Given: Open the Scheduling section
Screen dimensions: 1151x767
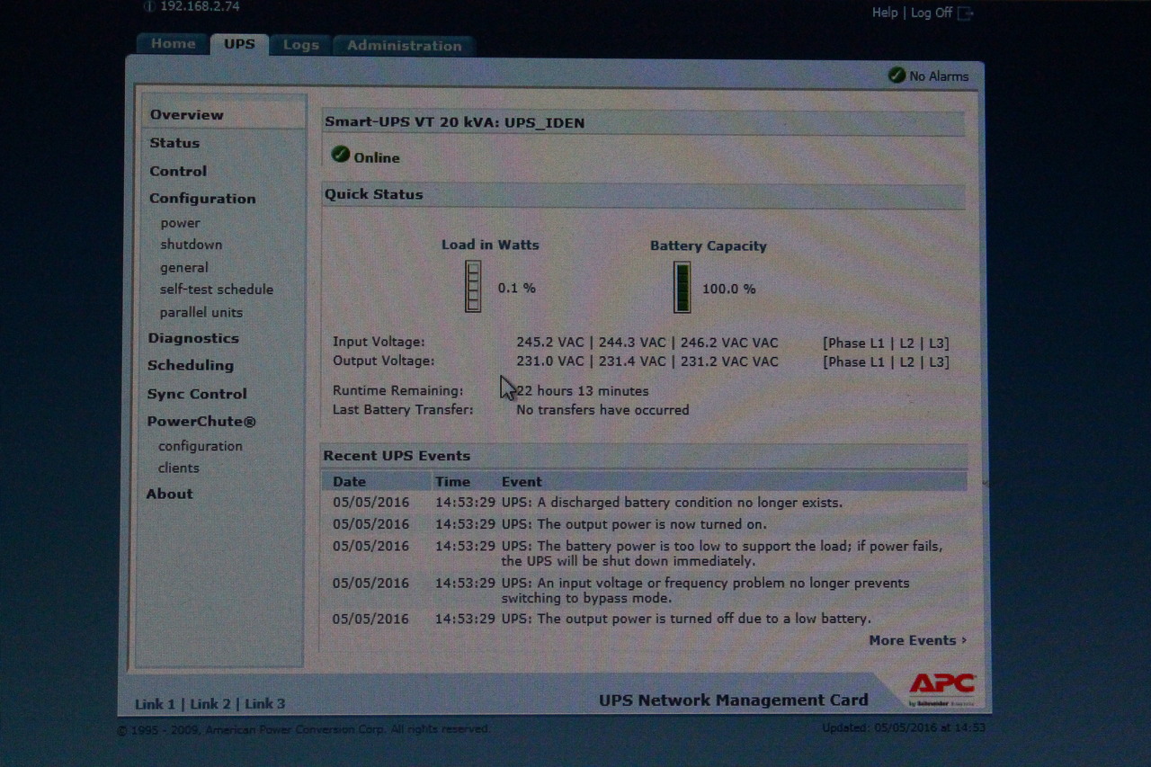Looking at the screenshot, I should (191, 365).
